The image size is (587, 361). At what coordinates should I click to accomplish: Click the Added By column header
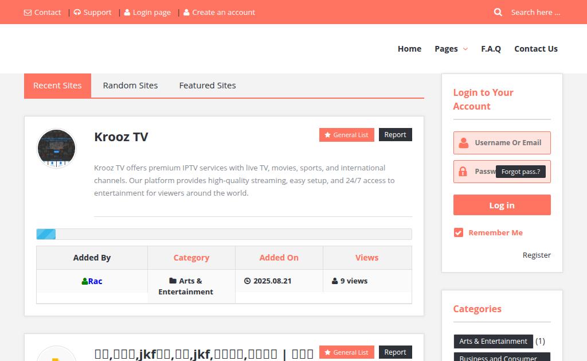tap(92, 258)
